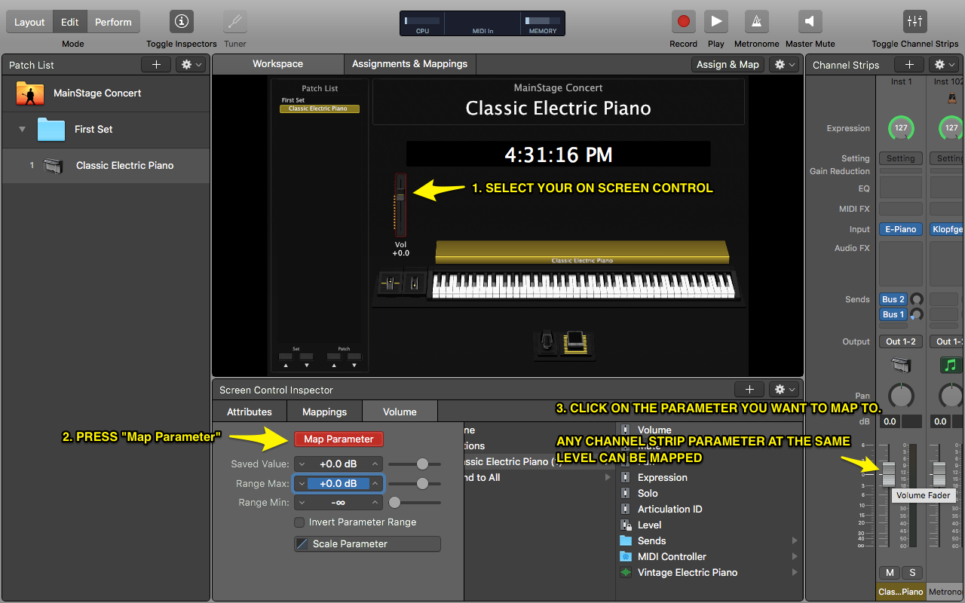Increase the Range Min value arrow
The width and height of the screenshot is (965, 603).
coord(375,502)
